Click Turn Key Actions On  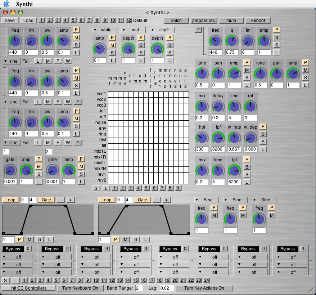204,288
